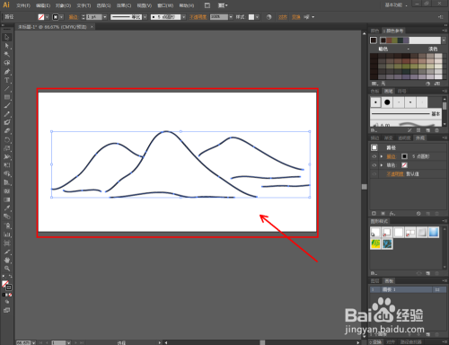
Task: Open the zoom level dropdown in status bar
Action: tap(34, 342)
